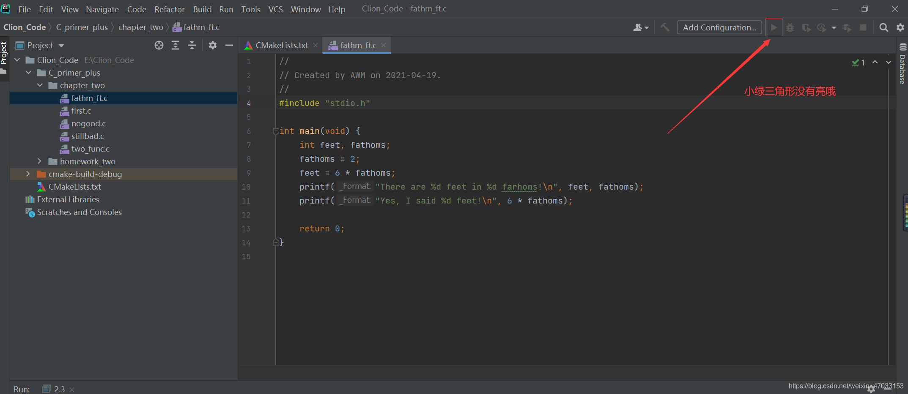Click the grayed-out Run triangle button

tap(774, 27)
